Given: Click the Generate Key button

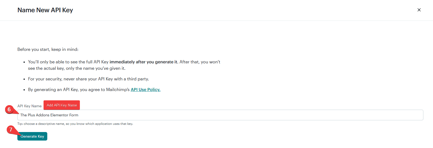Looking at the screenshot, I should (x=32, y=136).
